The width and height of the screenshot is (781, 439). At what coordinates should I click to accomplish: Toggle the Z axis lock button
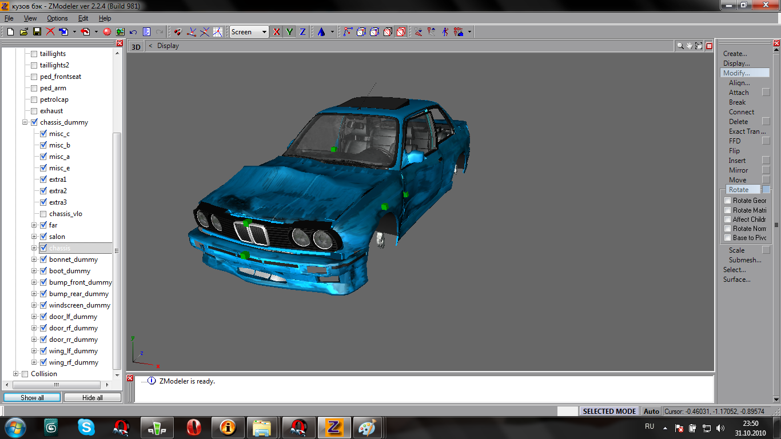click(302, 32)
